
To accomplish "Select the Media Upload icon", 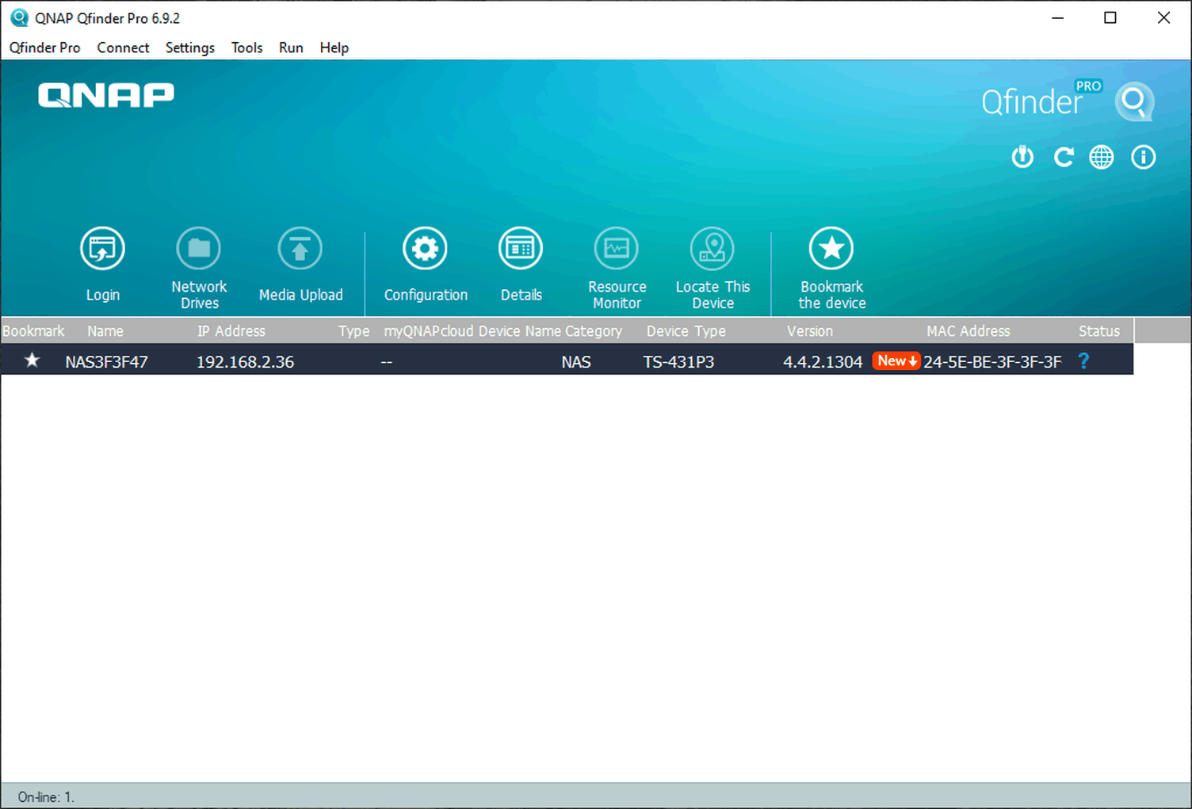I will click(x=300, y=249).
